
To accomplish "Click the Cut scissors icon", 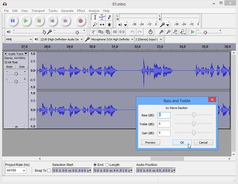I will 93,32.
